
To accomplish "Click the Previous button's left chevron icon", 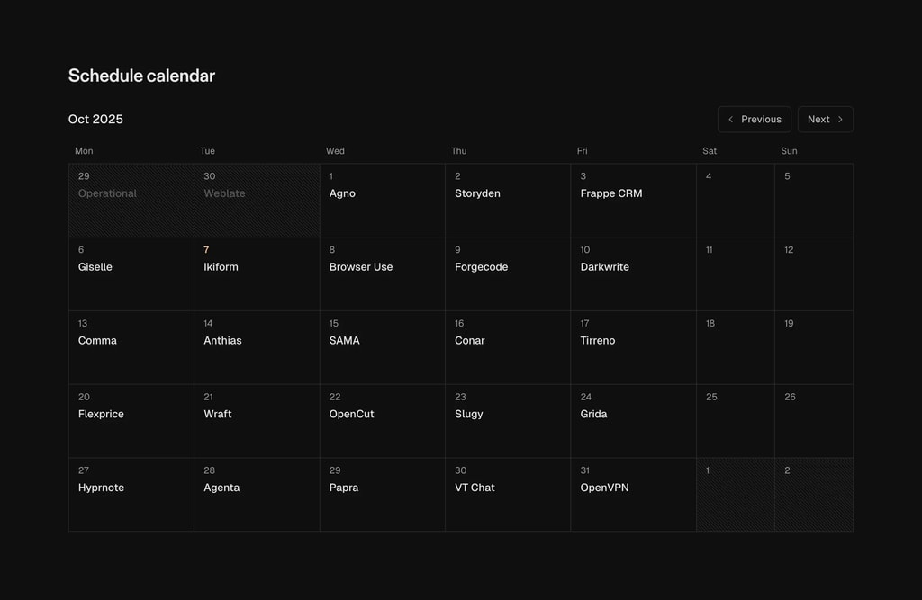I will [730, 119].
